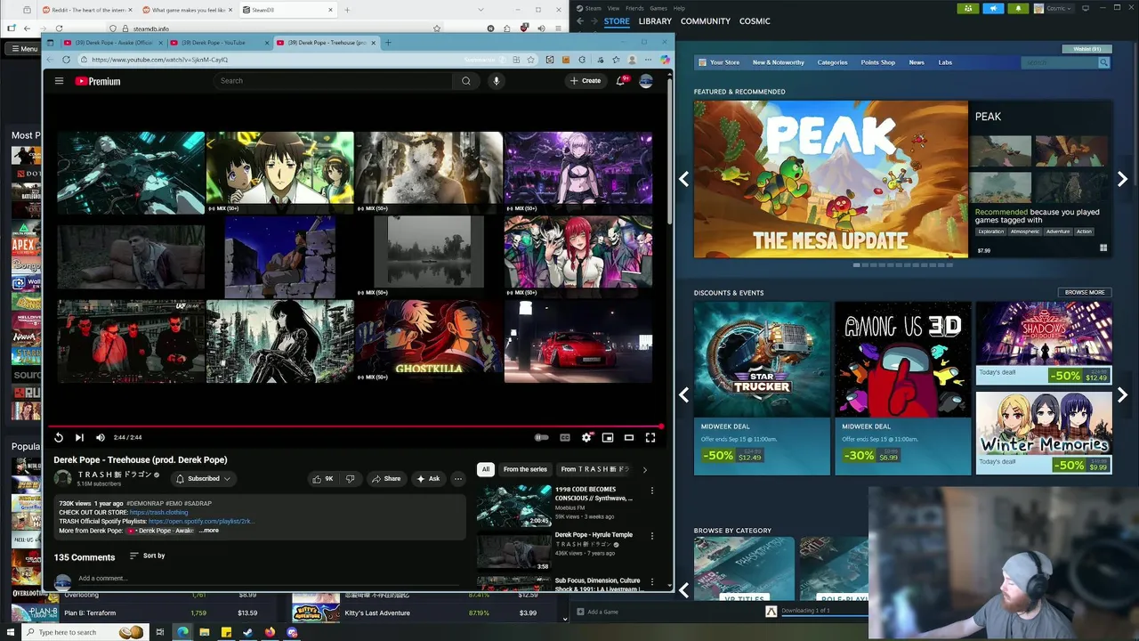Screen dimensions: 1139x641
Task: Open Steam Library tab
Action: [655, 21]
